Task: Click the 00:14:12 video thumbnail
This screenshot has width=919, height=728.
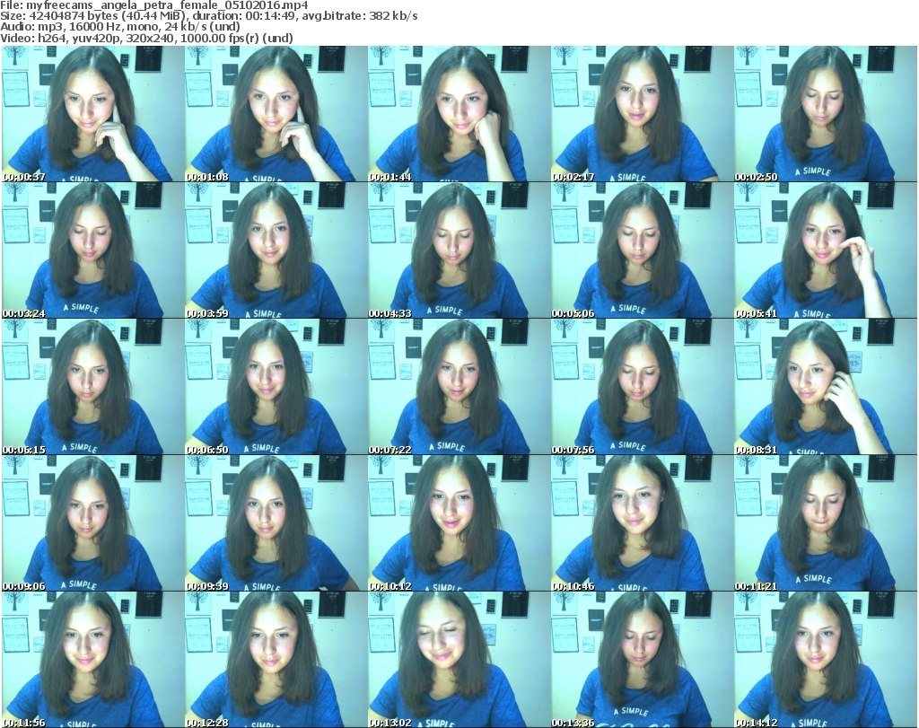Action: (x=826, y=660)
